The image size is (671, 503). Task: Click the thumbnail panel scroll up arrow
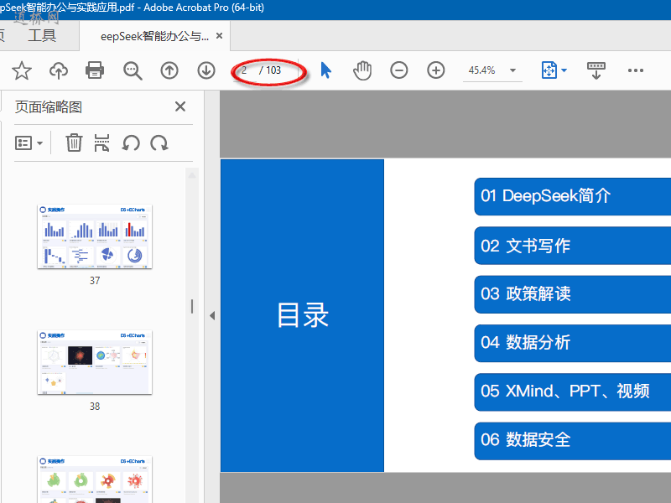pyautogui.click(x=192, y=175)
